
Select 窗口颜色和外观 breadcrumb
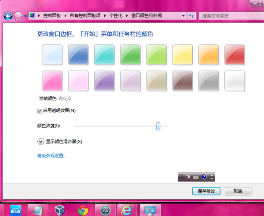click(147, 16)
